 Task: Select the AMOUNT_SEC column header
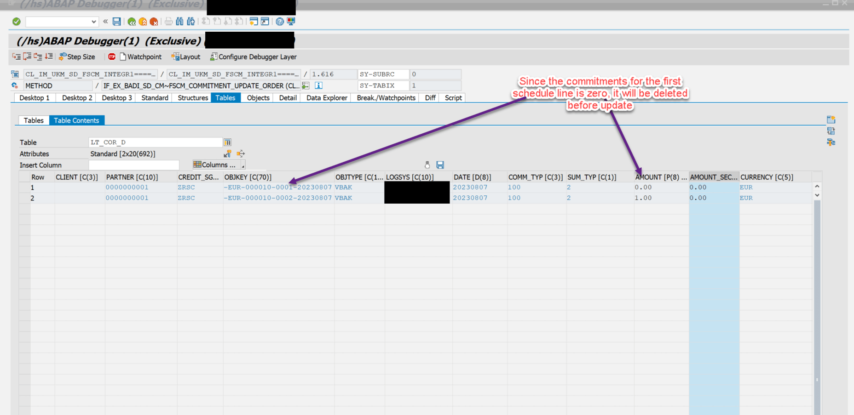pos(712,177)
